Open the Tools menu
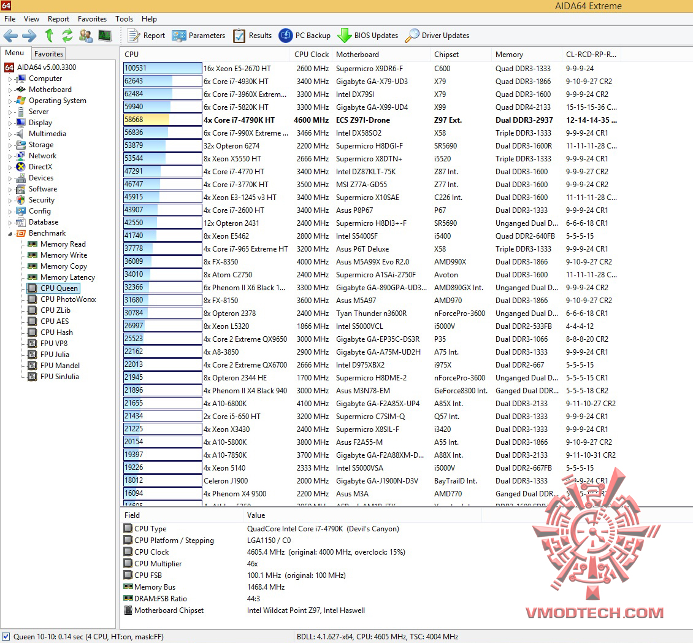The width and height of the screenshot is (693, 643). tap(124, 19)
